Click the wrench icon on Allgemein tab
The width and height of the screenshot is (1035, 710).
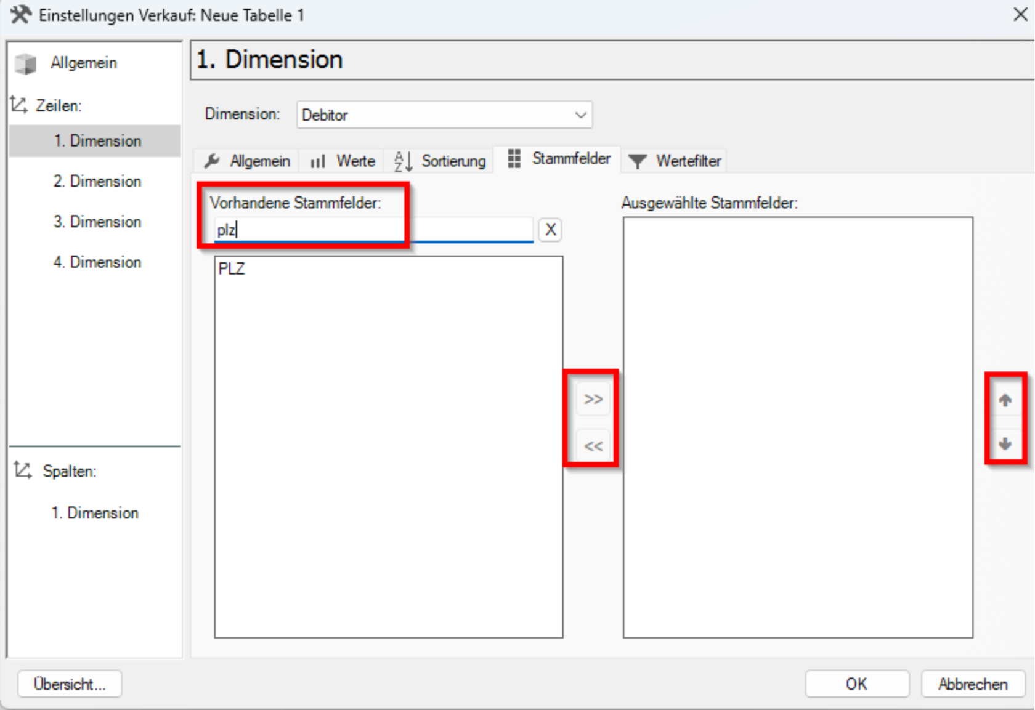pos(211,161)
